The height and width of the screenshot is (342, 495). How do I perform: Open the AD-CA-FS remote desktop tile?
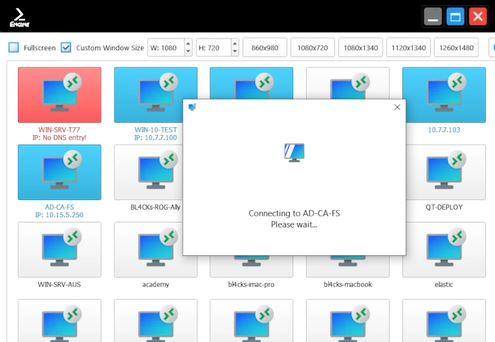(x=59, y=172)
